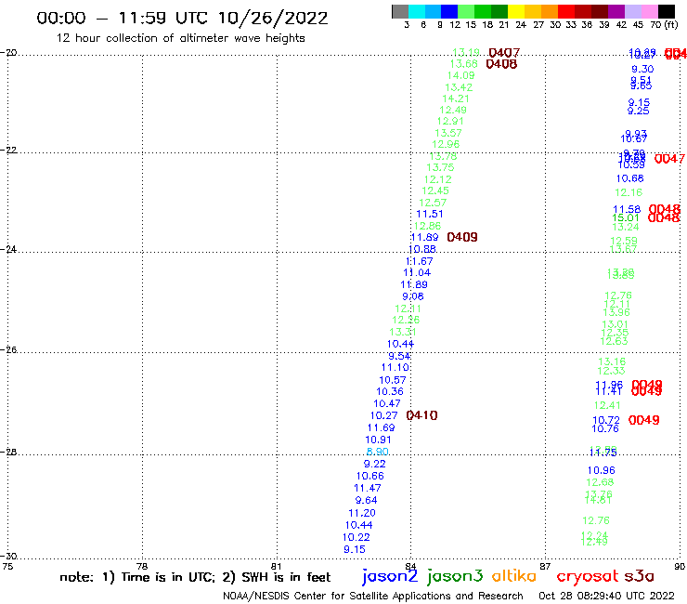Click the wave height value '9.54'
687x604 pixels.
tap(399, 356)
